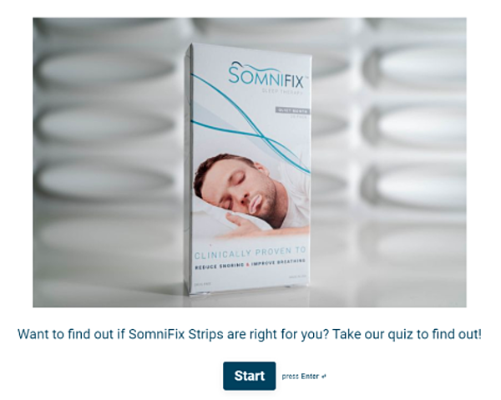
Task: Click the red ampersand in the box text
Action: click(247, 265)
